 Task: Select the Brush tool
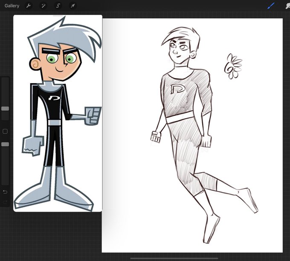tap(271, 6)
